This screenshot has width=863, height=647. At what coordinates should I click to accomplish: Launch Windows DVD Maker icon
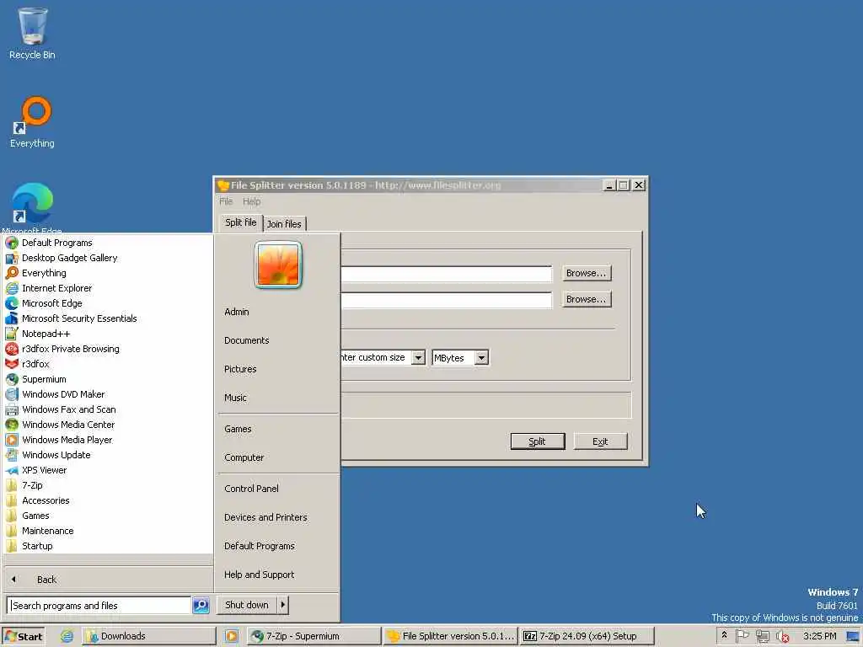12,394
